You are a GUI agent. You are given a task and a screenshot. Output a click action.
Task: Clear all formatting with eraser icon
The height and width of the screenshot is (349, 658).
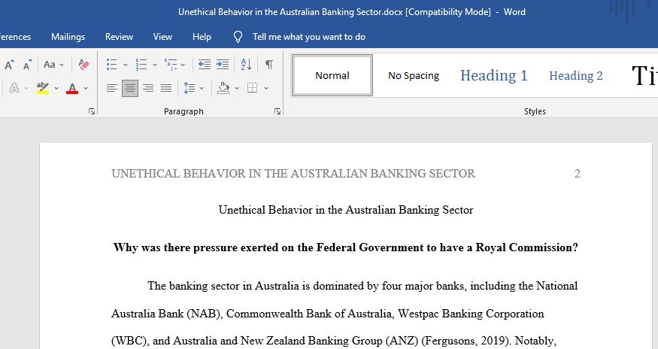point(83,65)
